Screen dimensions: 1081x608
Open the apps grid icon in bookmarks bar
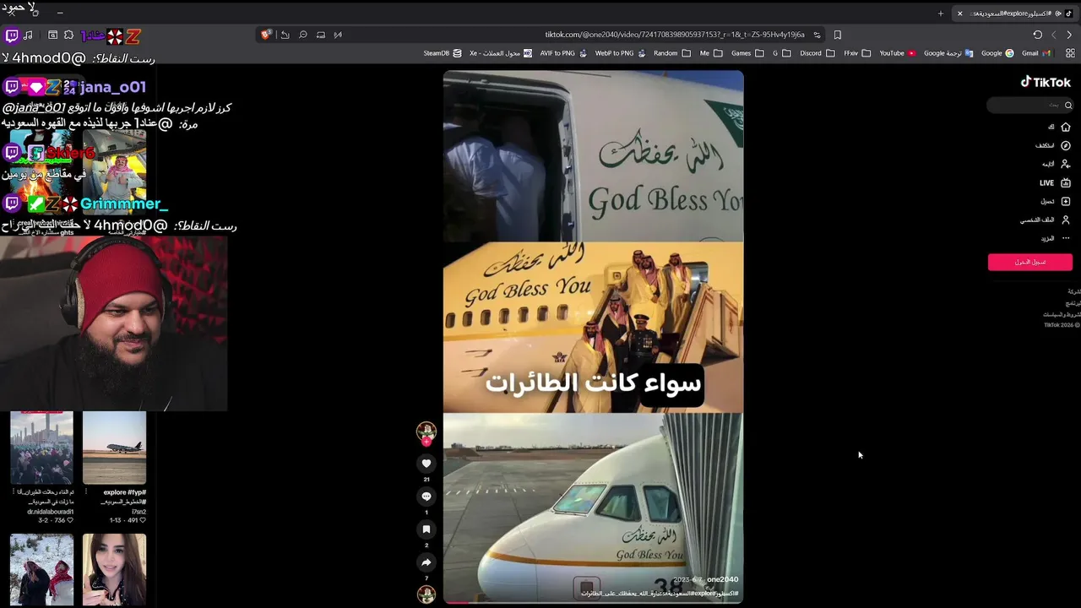[x=1070, y=53]
